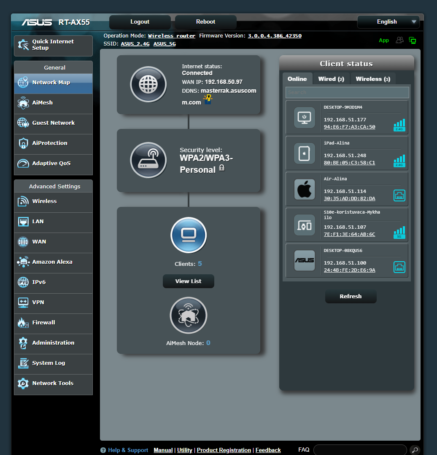This screenshot has width=437, height=455.
Task: Click the 5G signal icon for S10e device
Action: click(399, 233)
